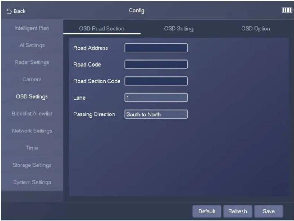This screenshot has height=221, width=294.
Task: Restore defaults with the Default button
Action: (x=207, y=211)
